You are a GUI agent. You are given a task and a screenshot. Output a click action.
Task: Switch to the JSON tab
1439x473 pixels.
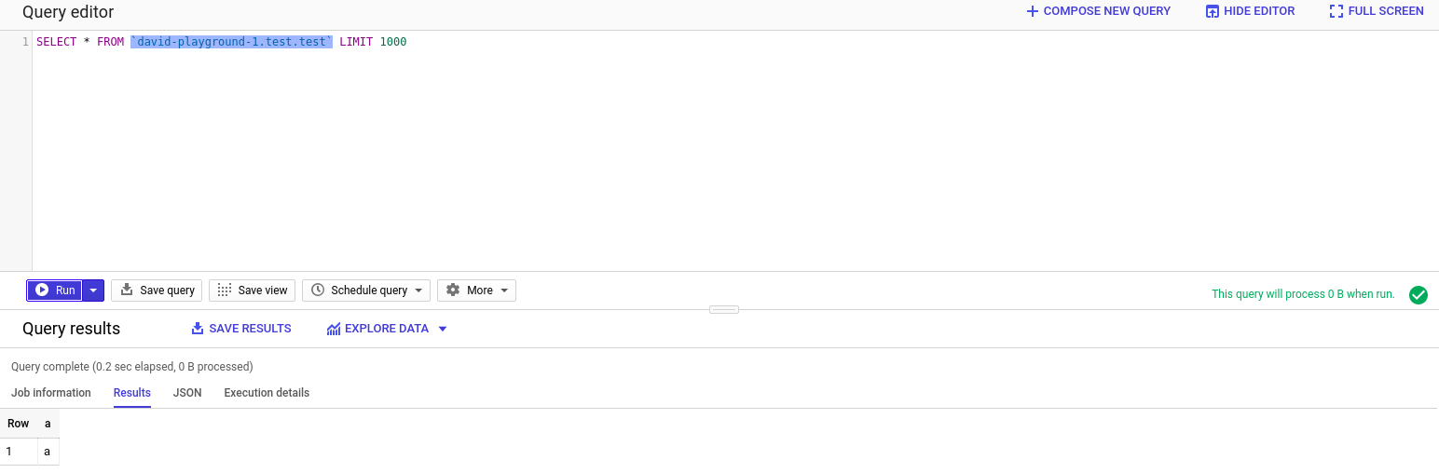click(187, 393)
